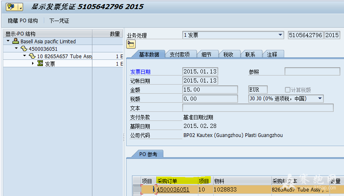Switch to the 税收 tab

pos(228,54)
